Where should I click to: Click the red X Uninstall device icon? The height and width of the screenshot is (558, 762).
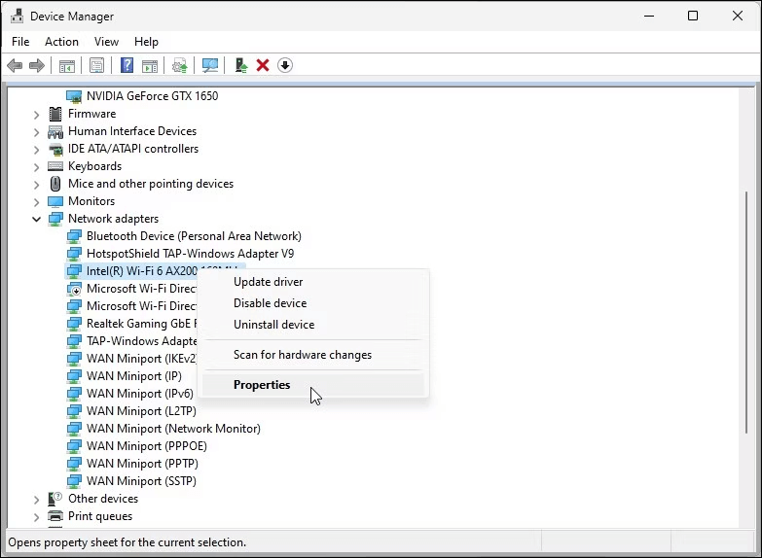[x=263, y=65]
